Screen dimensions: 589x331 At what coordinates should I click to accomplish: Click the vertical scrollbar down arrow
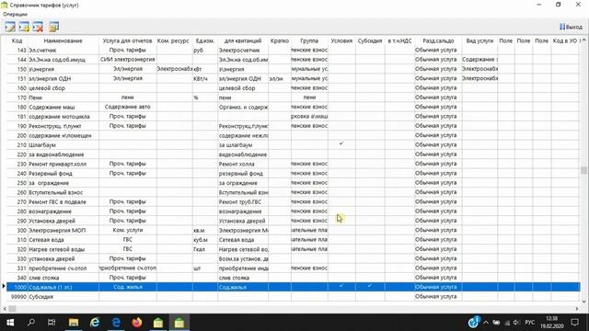pos(583,301)
